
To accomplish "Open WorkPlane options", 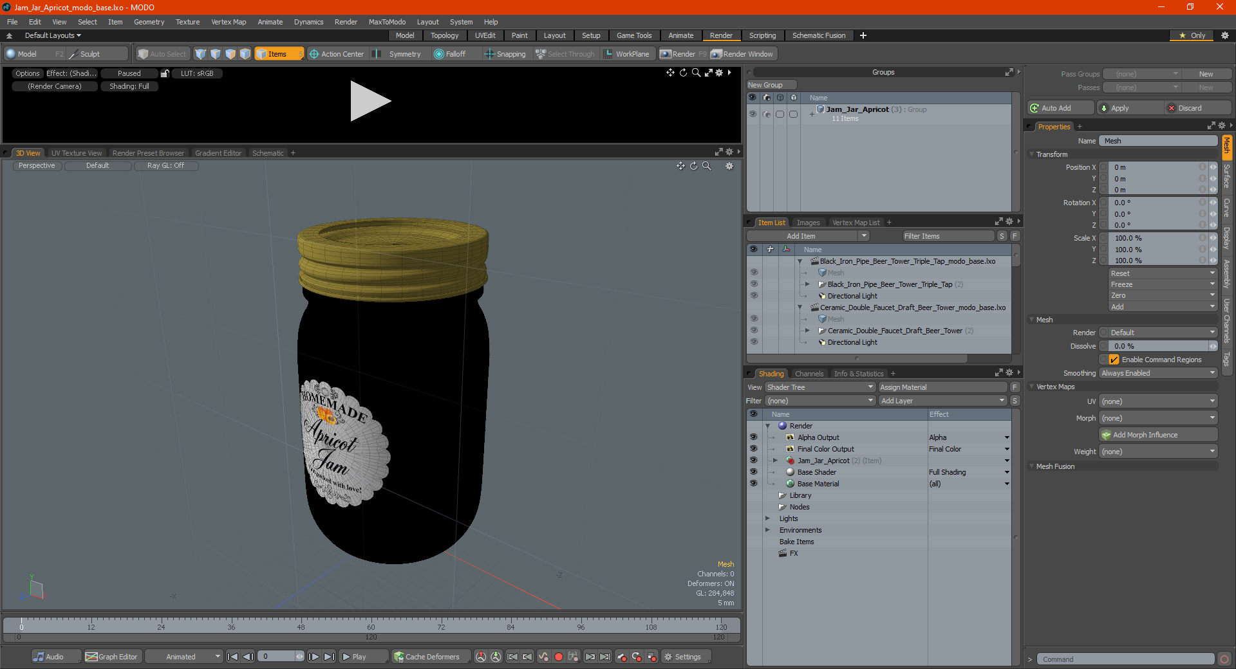I will [626, 54].
